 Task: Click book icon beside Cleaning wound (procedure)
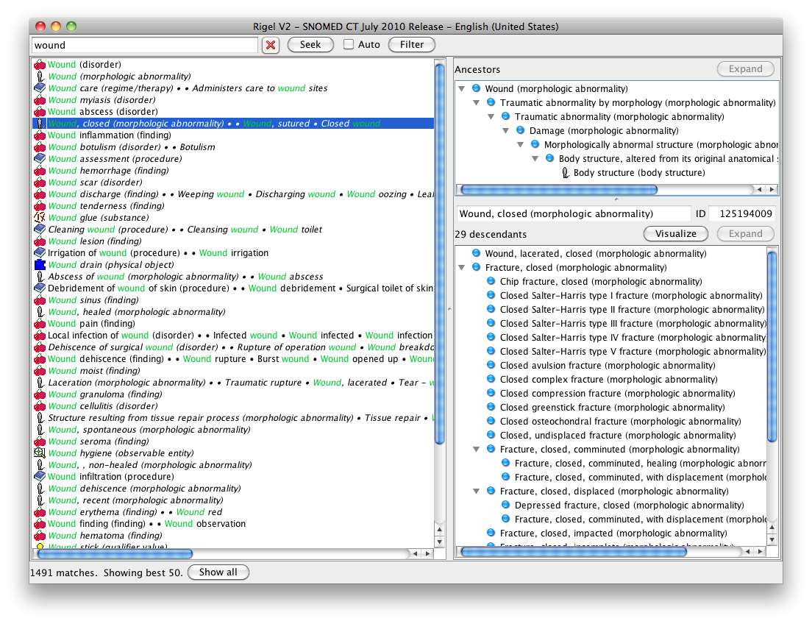(x=40, y=229)
